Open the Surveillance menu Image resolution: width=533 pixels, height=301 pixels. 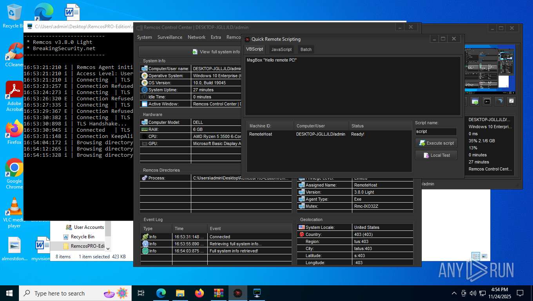click(170, 37)
